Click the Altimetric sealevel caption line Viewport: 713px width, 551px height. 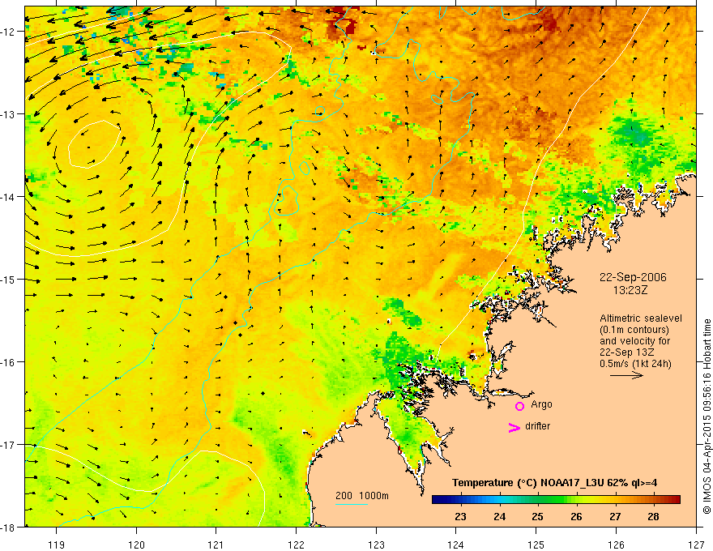pos(641,318)
